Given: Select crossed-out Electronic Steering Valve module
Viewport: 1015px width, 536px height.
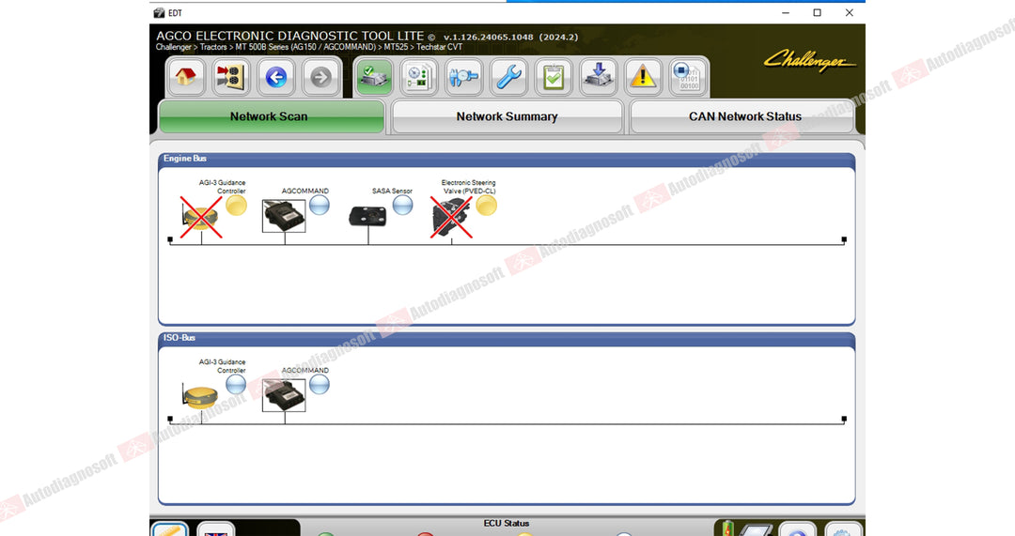Looking at the screenshot, I should 451,217.
